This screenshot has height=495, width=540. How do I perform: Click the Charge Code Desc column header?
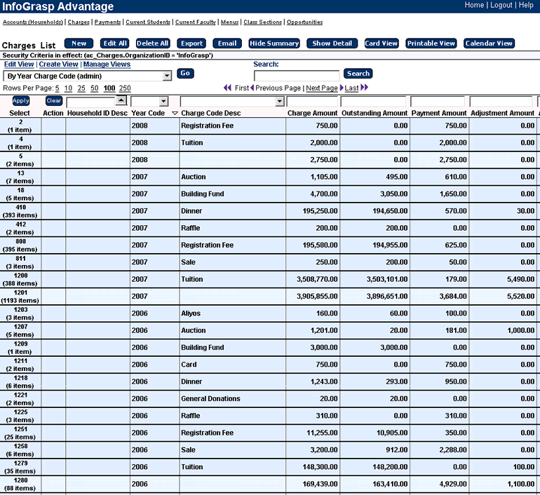click(x=211, y=114)
